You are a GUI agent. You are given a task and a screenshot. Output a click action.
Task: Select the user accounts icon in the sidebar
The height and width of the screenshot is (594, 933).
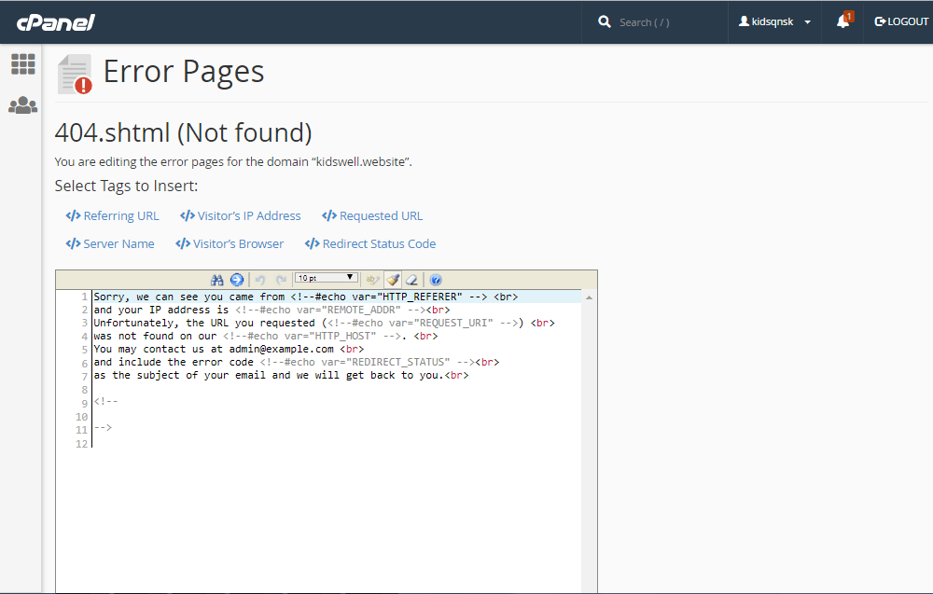coord(22,104)
